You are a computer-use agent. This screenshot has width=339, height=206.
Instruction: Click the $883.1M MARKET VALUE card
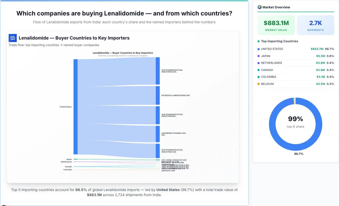click(276, 25)
